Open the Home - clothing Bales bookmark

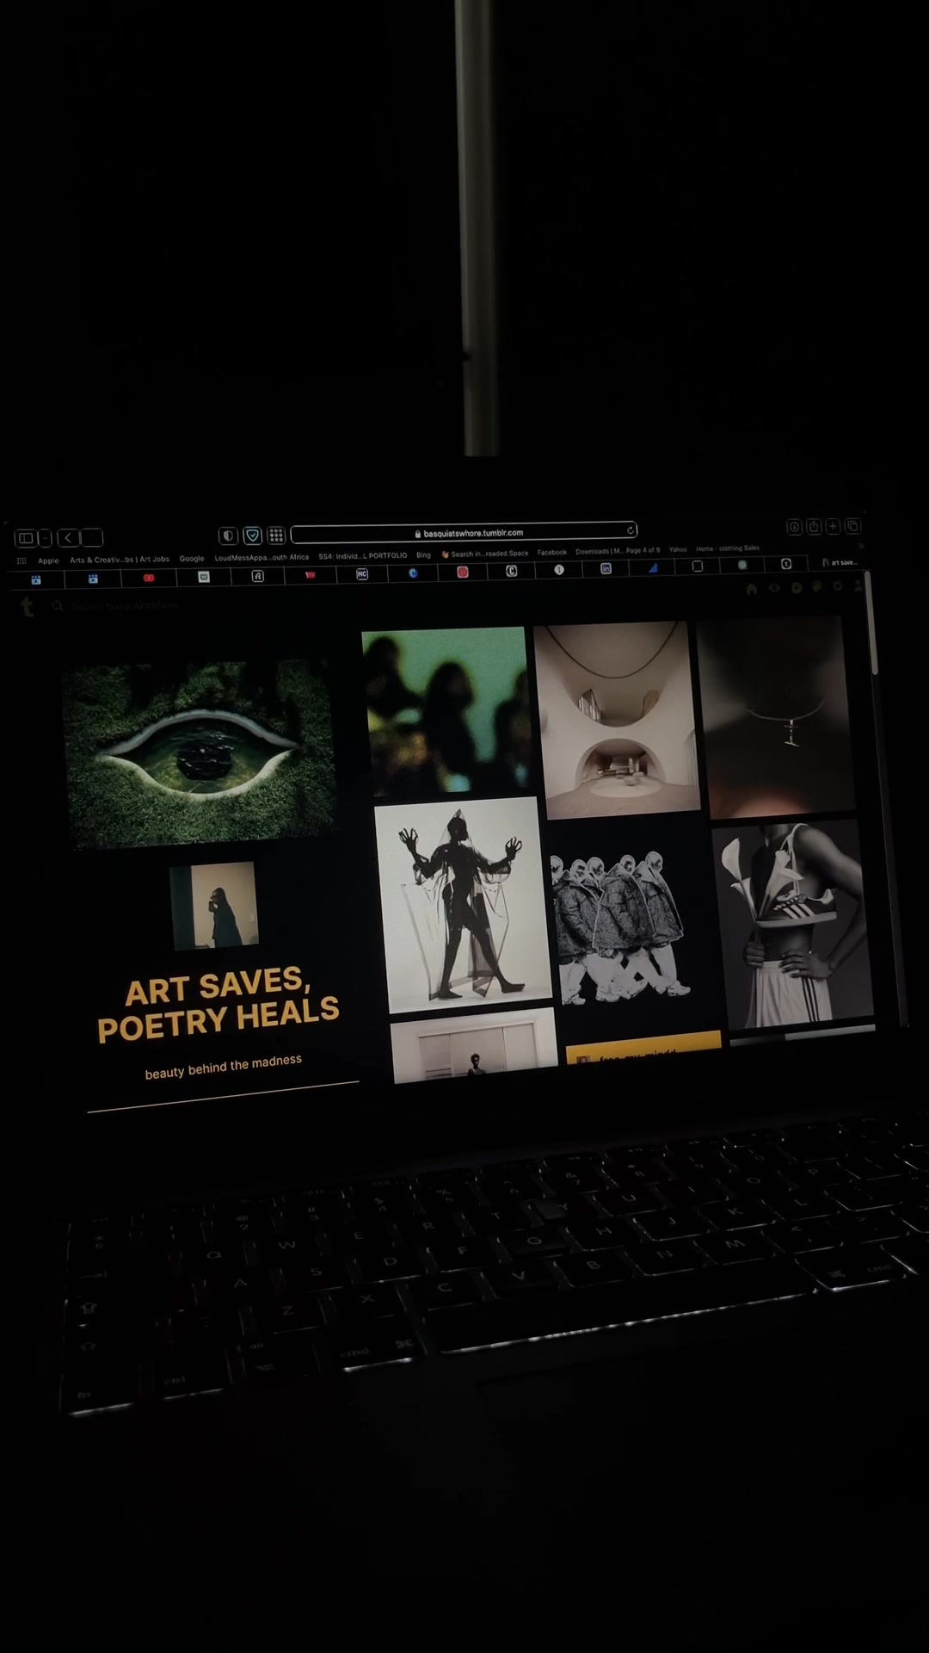(x=728, y=548)
